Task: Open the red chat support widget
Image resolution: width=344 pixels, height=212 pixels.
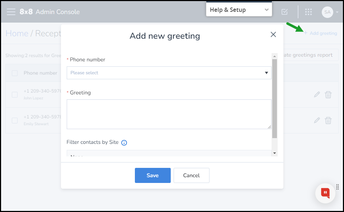Action: tap(325, 193)
